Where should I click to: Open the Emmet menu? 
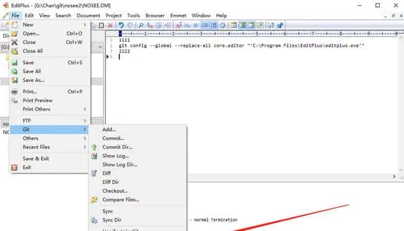pos(178,16)
